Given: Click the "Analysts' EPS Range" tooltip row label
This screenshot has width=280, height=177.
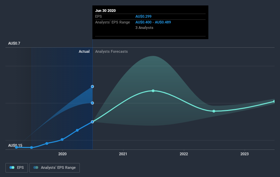Looking at the screenshot, I should pyautogui.click(x=113, y=22).
